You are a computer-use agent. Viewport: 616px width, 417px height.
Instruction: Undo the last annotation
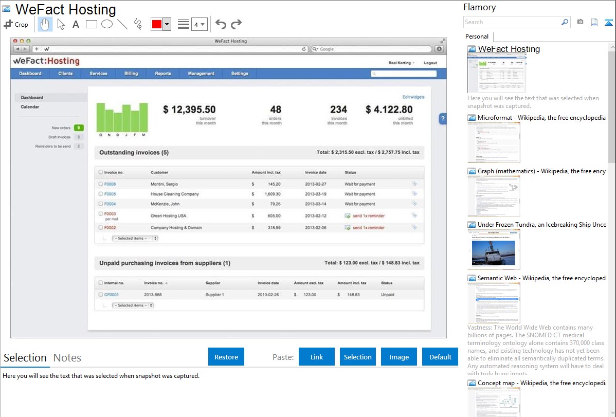click(221, 24)
